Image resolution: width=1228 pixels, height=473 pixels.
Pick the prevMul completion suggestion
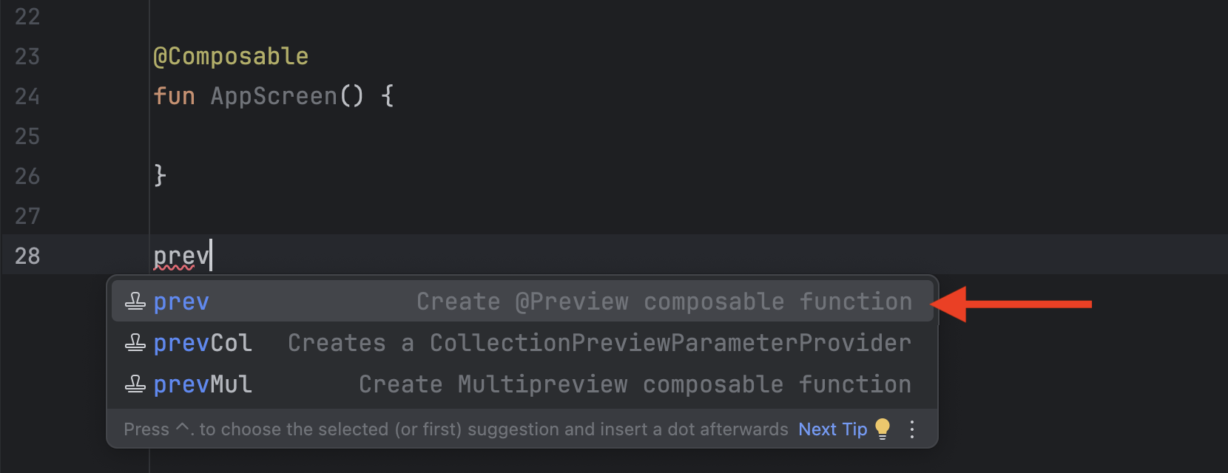202,384
